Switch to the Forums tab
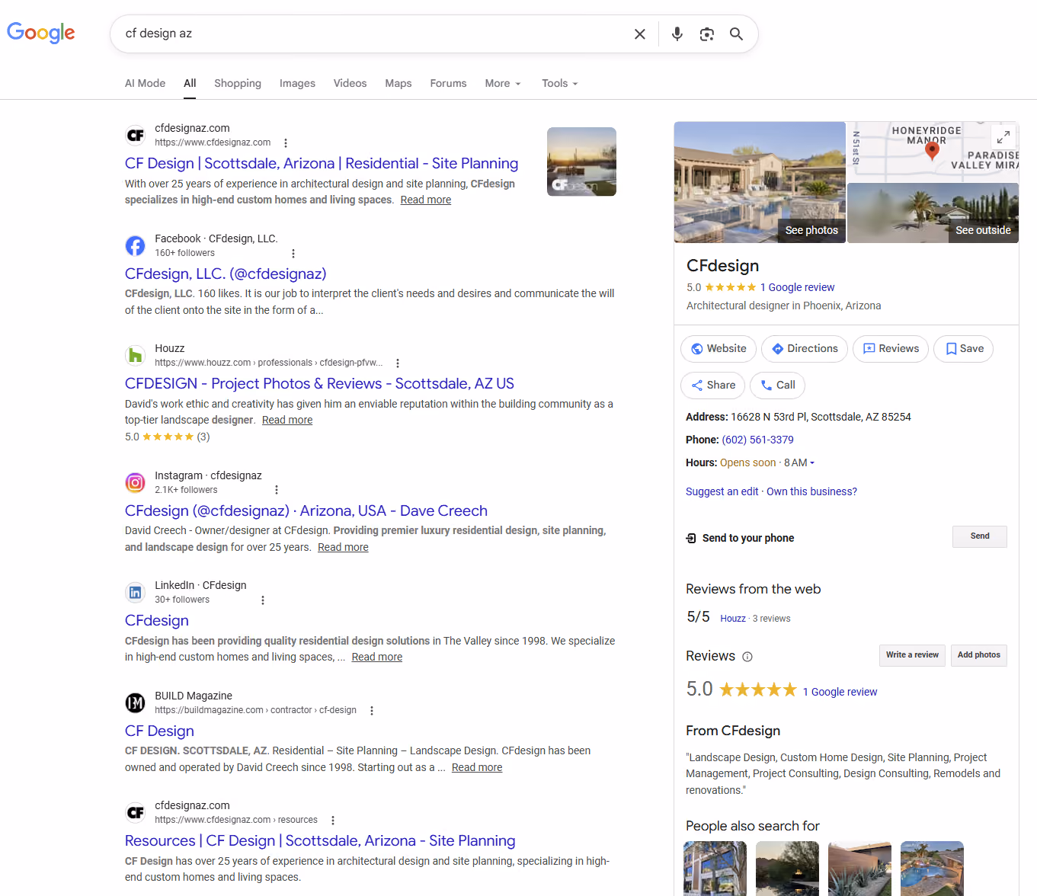Image resolution: width=1037 pixels, height=896 pixels. (448, 84)
